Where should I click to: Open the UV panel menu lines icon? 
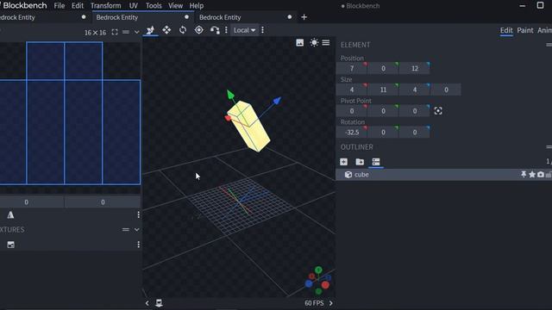pos(126,33)
